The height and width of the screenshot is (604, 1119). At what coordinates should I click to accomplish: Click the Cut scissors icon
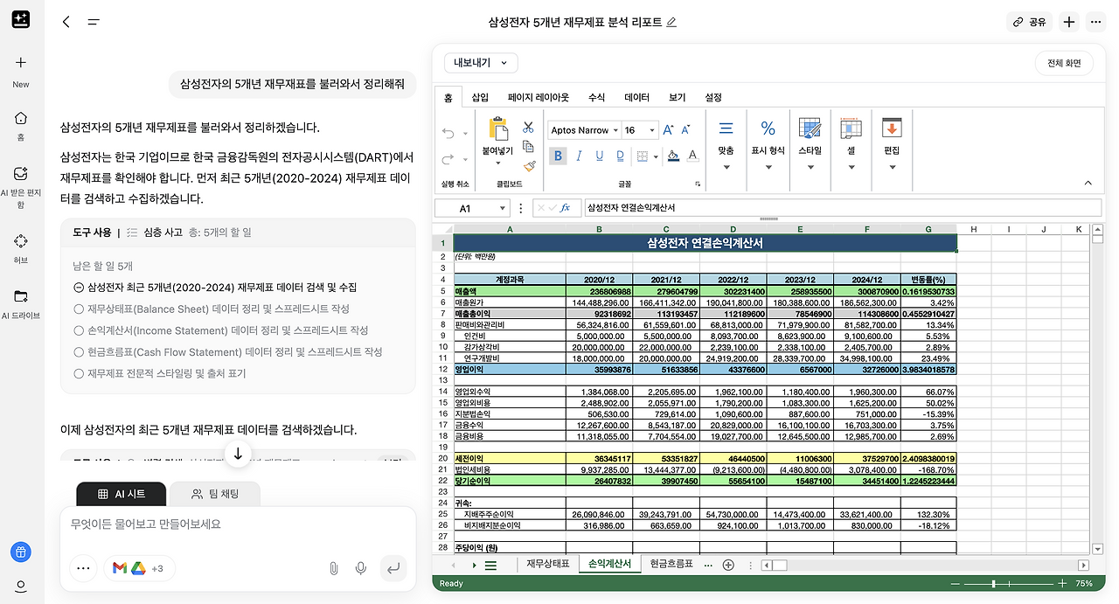point(528,128)
